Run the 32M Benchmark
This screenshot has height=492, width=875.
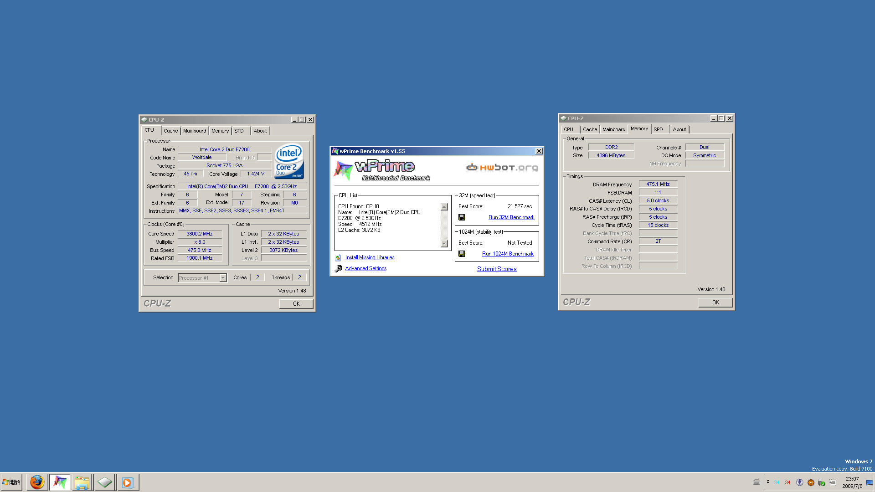(511, 218)
